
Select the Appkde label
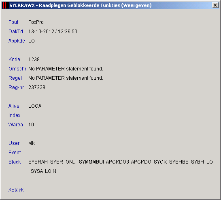coord(17,41)
